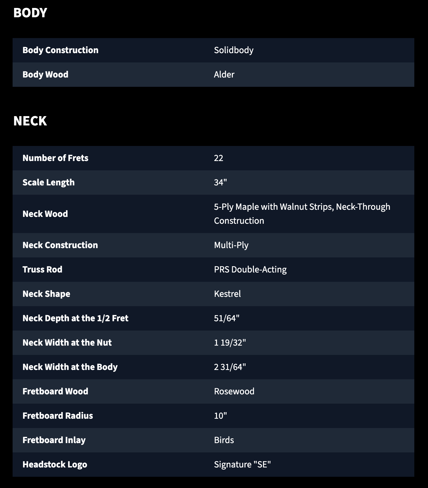The image size is (428, 488).
Task: Click the Neck Depth at the 1/2 Fret label
Action: coord(76,318)
